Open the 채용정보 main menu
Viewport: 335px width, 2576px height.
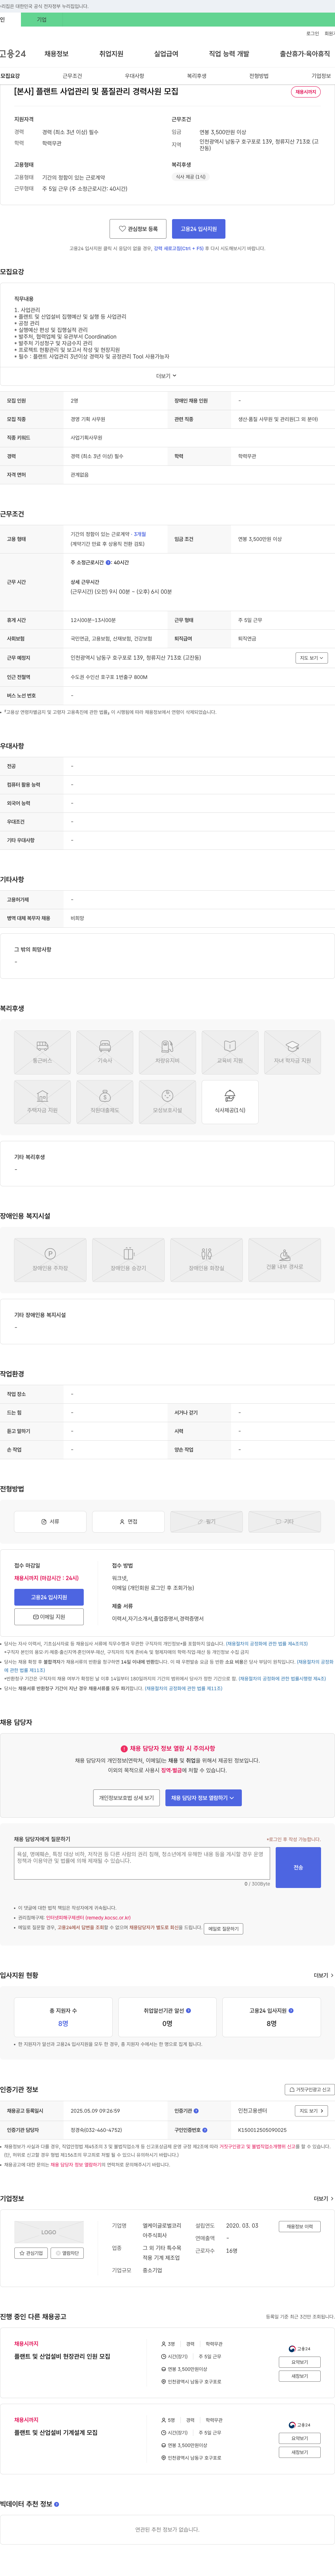click(x=56, y=54)
